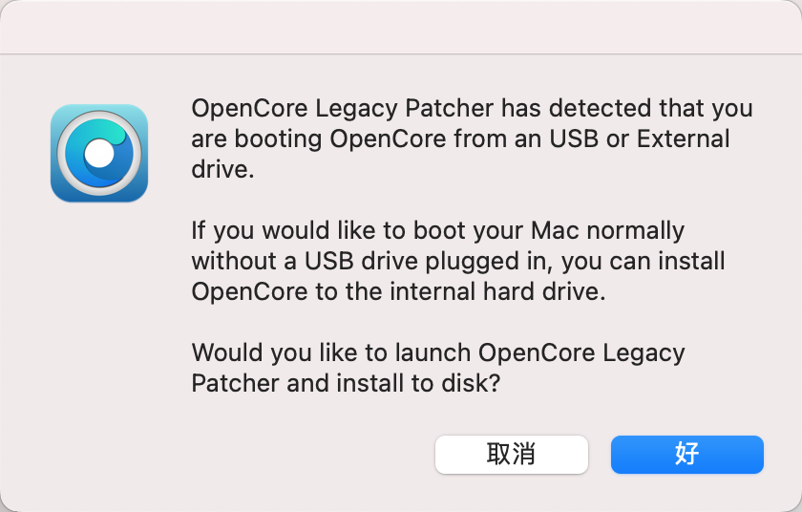Confirm by pressing the blue 好 button

point(686,454)
